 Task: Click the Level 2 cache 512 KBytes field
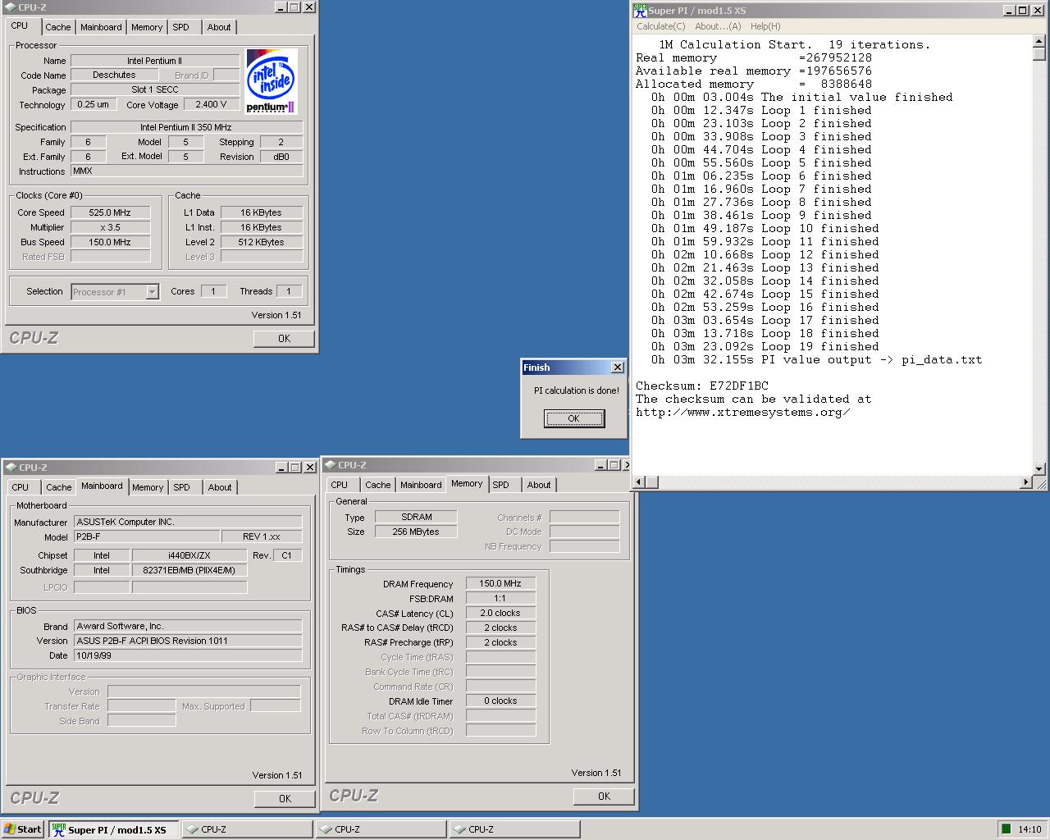pos(262,242)
